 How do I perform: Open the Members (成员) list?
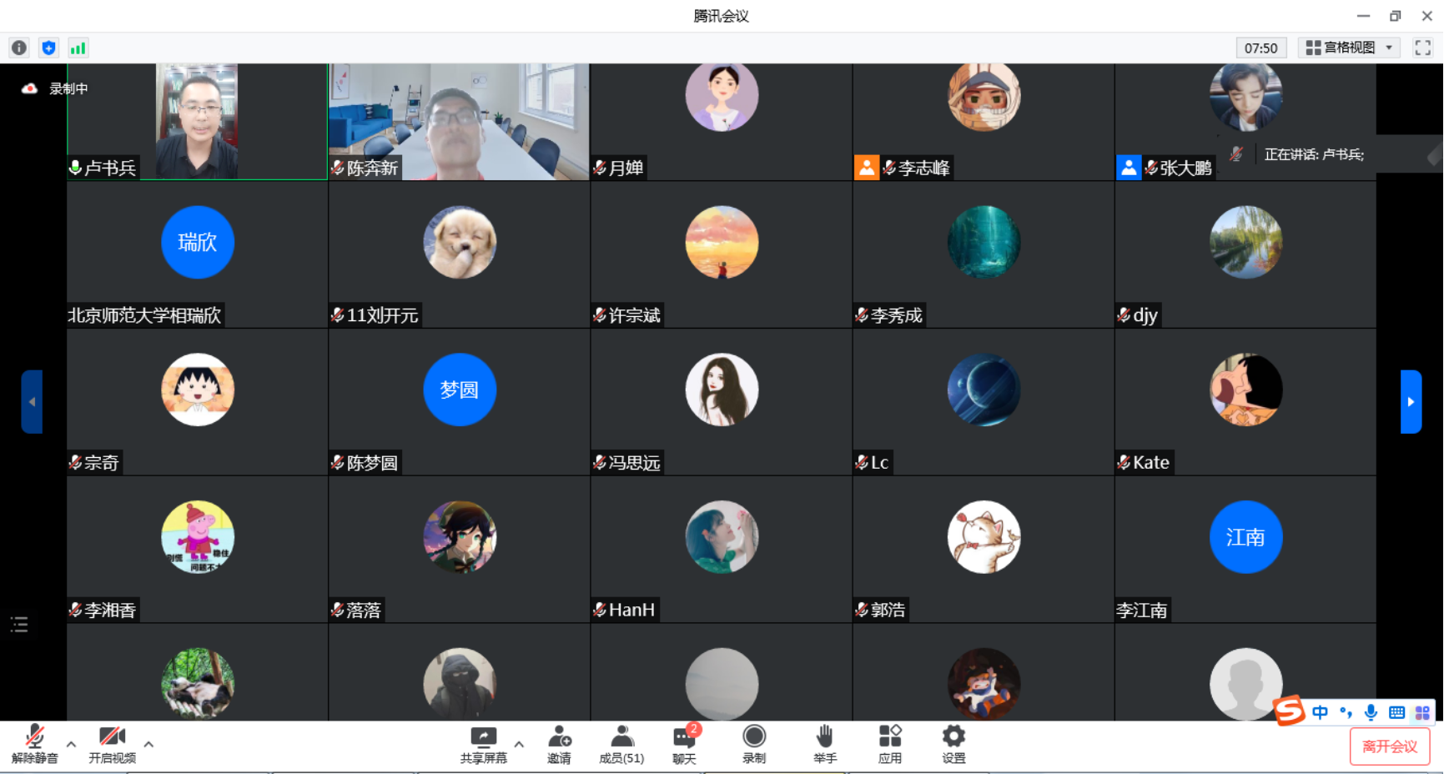click(621, 744)
